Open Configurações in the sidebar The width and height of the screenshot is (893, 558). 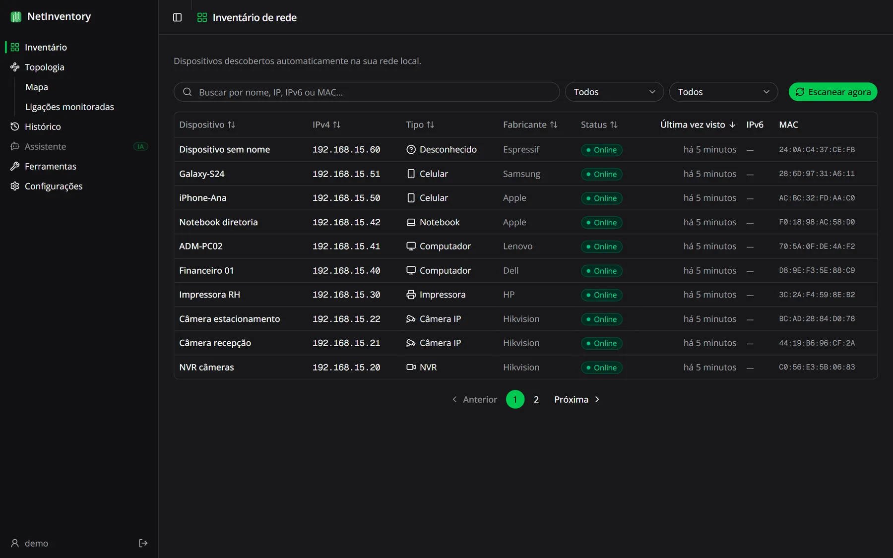79,186
